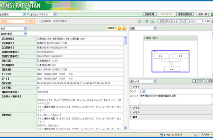Click the representative figure diagram thumbnail

pyautogui.click(x=171, y=61)
